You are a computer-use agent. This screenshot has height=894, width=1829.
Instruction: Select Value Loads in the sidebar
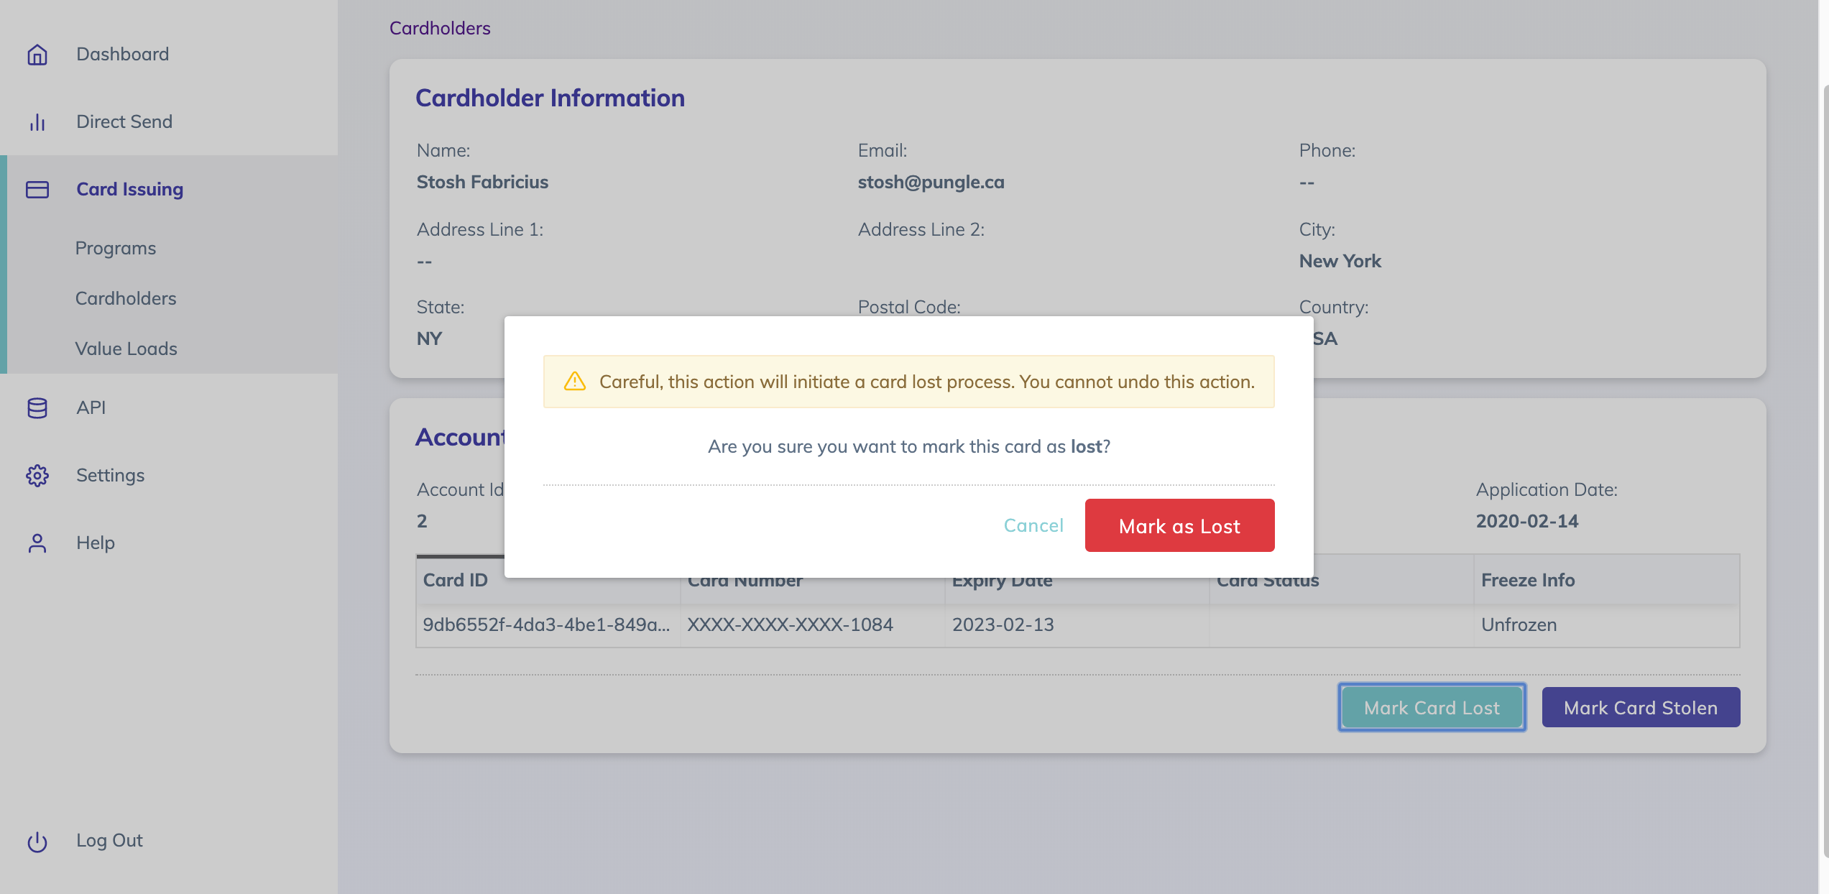(126, 349)
